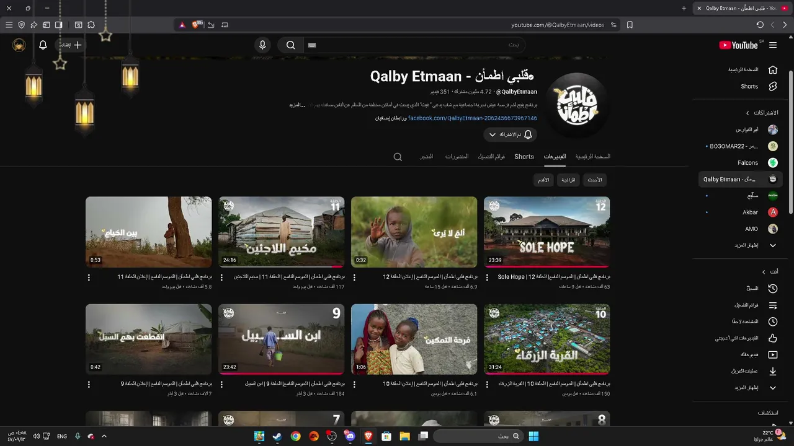794x446 pixels.
Task: Click the YouTube search input field
Action: (414, 45)
